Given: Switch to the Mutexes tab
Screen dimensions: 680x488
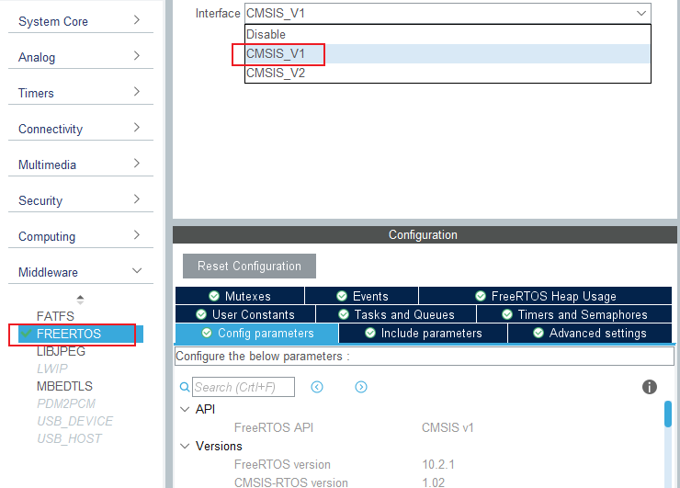Looking at the screenshot, I should (240, 296).
